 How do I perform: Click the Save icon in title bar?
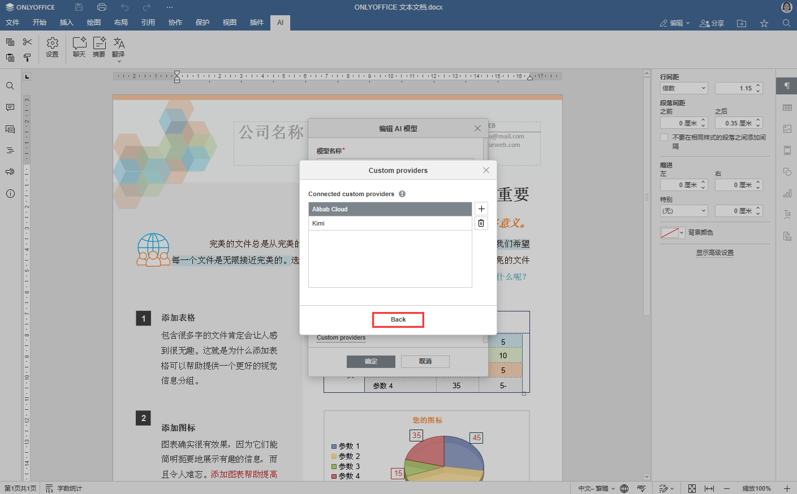pos(79,7)
